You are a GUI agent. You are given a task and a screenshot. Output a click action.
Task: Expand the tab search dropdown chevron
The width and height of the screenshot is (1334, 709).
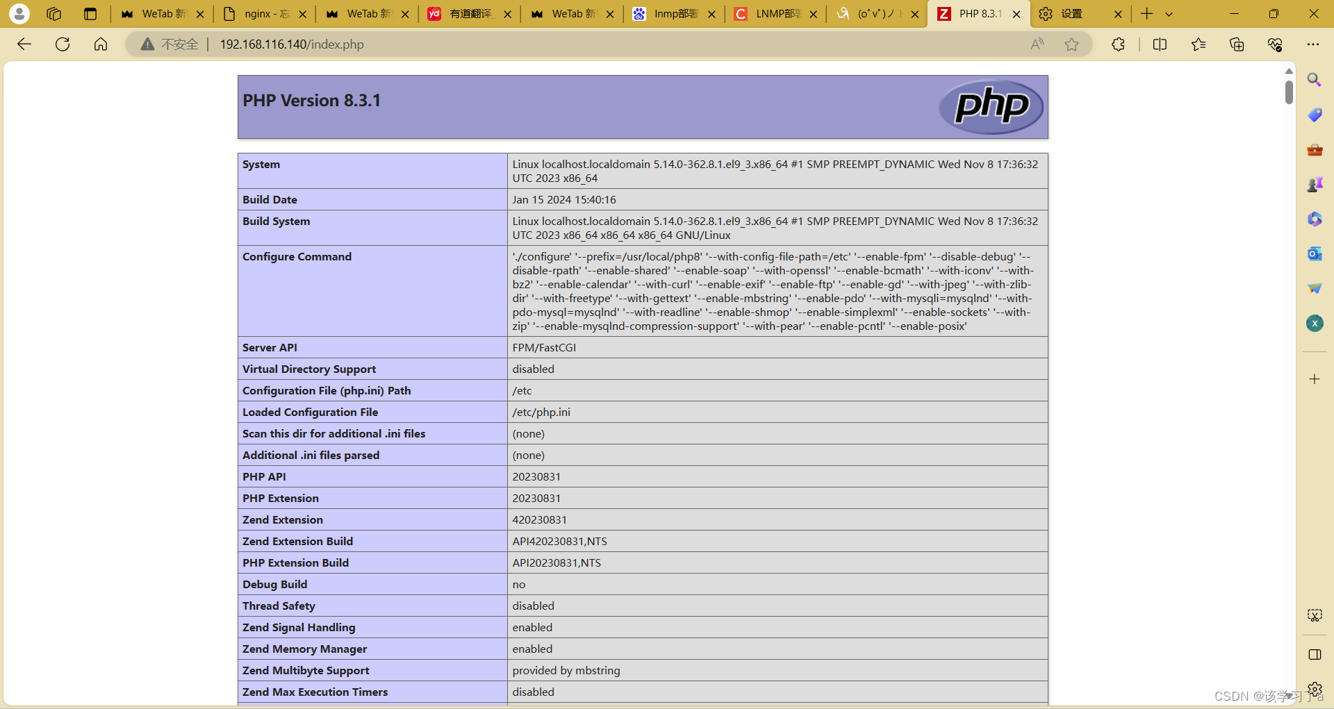(1169, 14)
